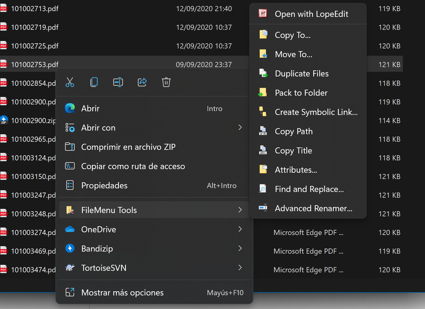Choose Abrir from the context menu

(154, 108)
